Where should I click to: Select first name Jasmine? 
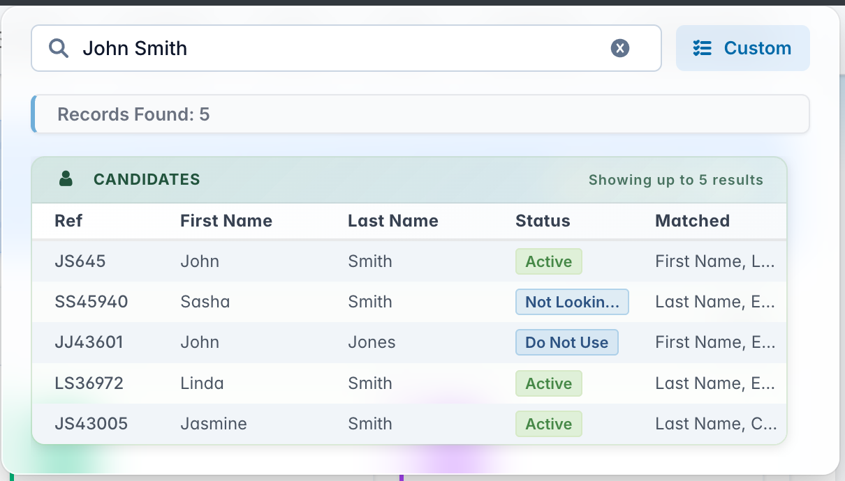coord(214,424)
